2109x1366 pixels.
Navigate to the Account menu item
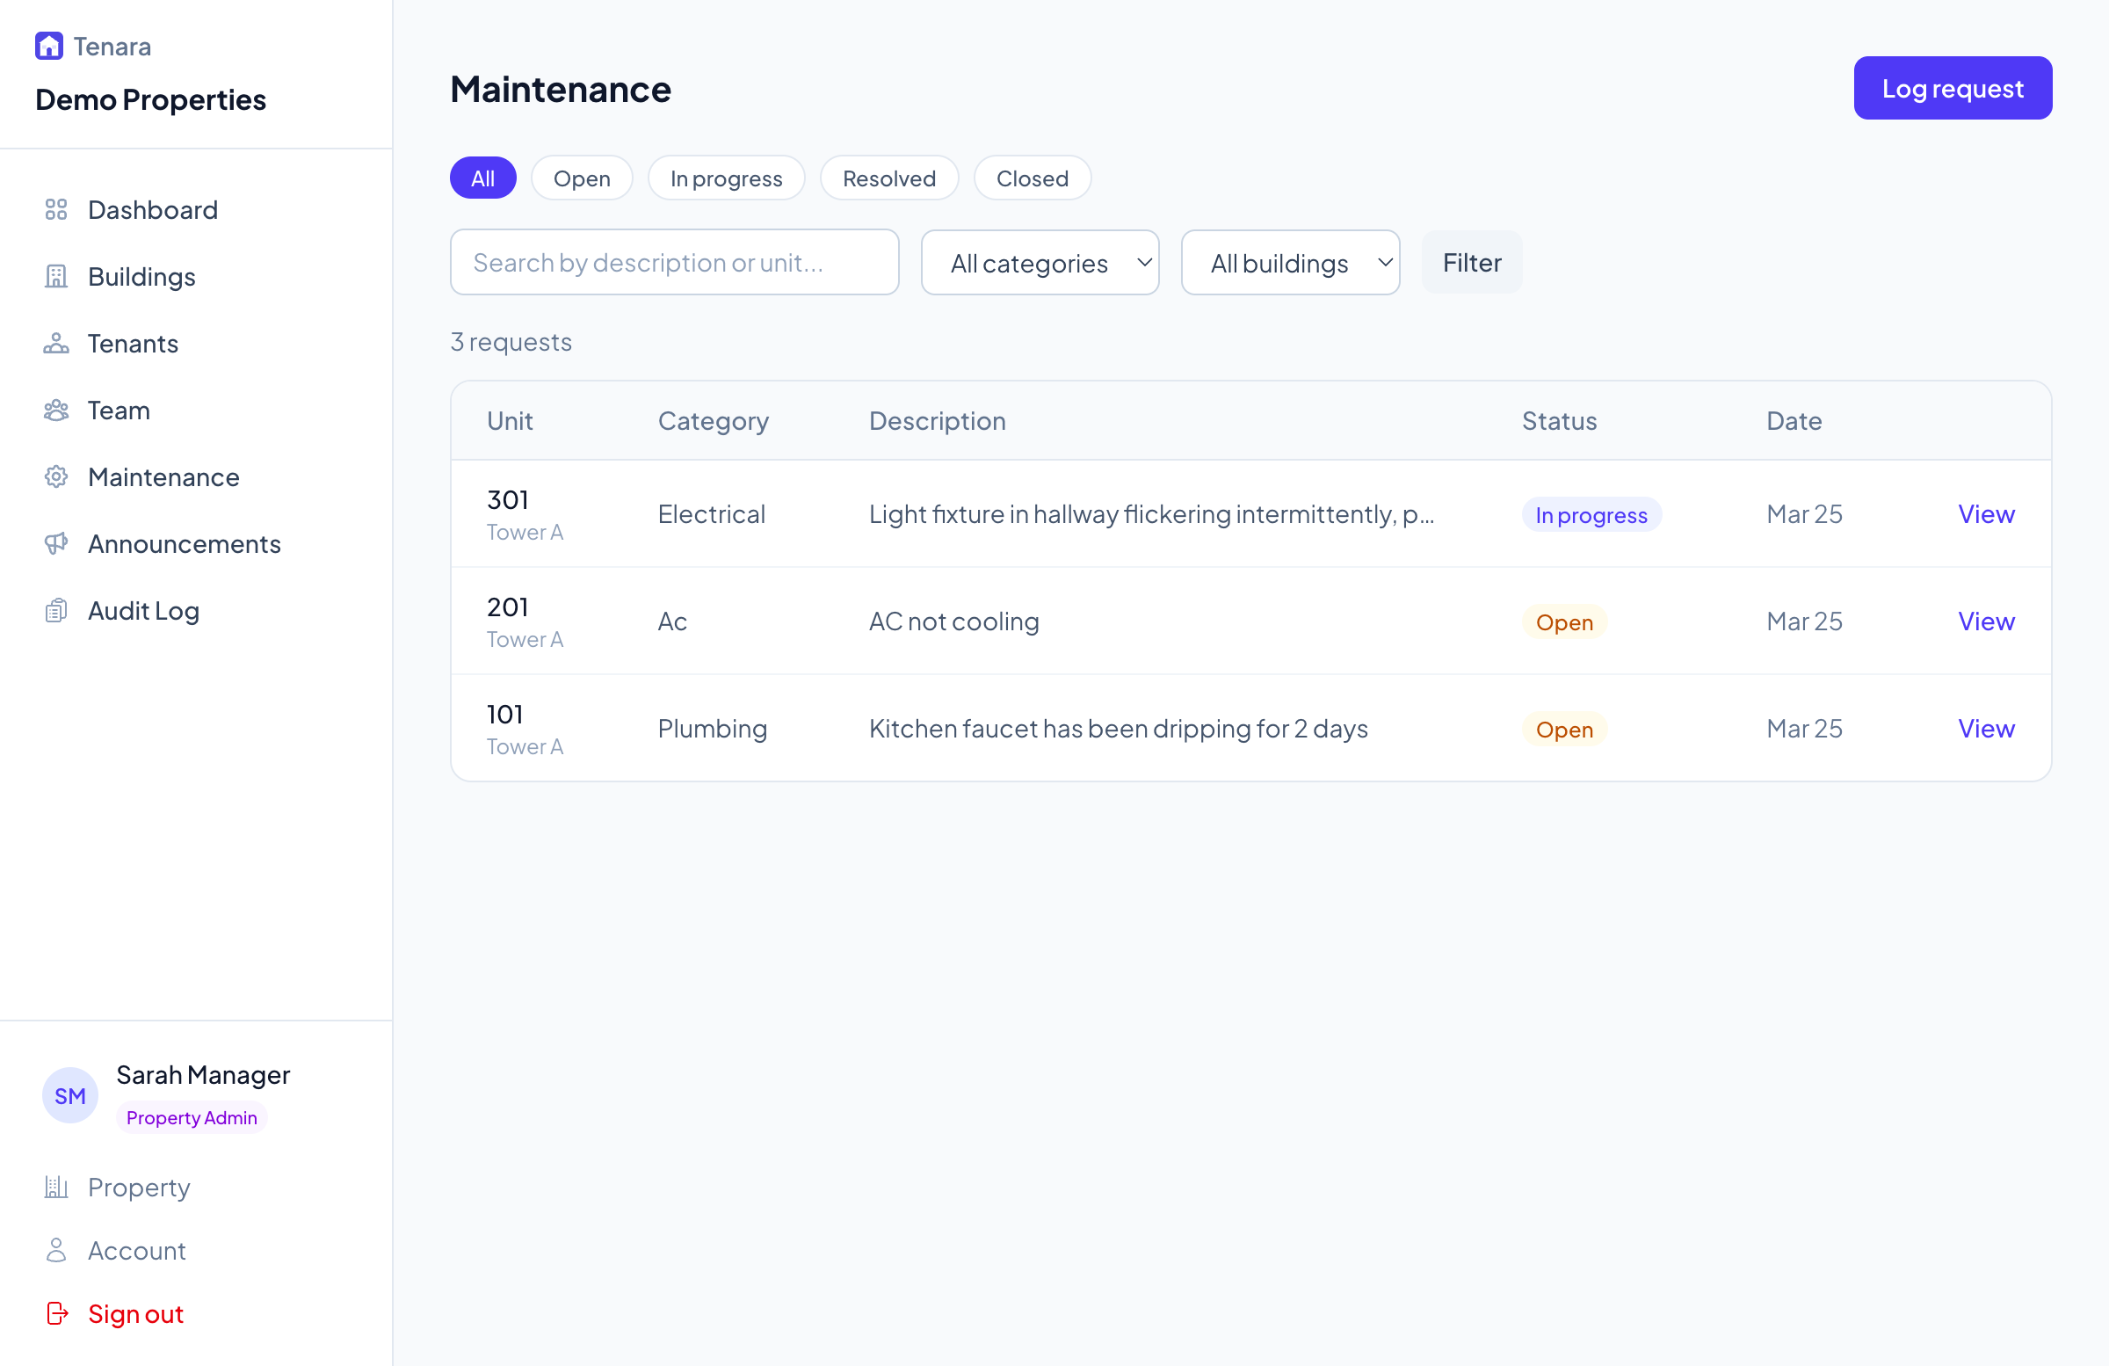137,1250
